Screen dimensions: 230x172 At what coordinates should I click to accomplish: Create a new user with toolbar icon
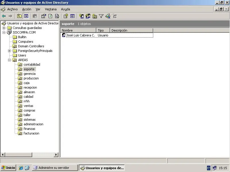click(81, 16)
